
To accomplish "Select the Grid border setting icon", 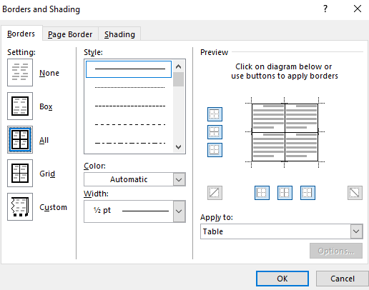I will 20,174.
